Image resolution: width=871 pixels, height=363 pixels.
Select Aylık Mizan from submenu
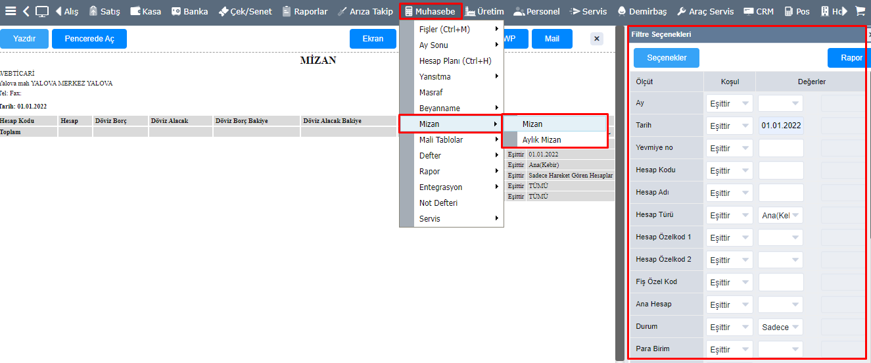tap(542, 140)
